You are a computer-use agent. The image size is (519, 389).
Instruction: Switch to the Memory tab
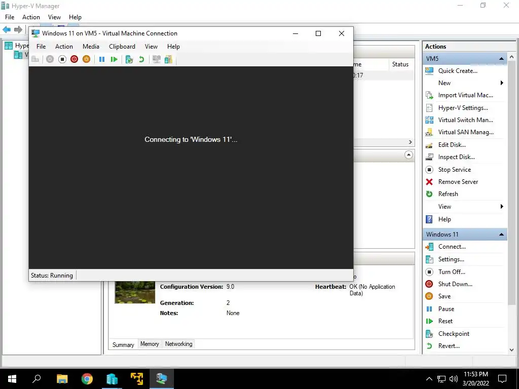coord(150,344)
